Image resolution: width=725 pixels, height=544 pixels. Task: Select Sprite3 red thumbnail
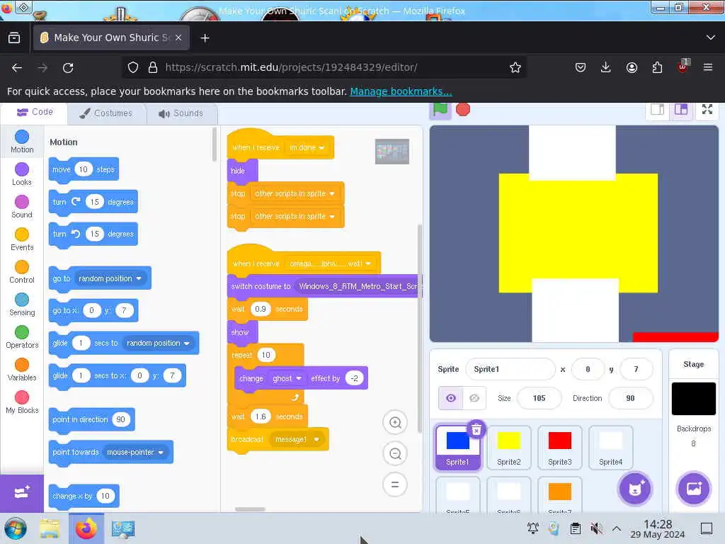click(x=559, y=448)
